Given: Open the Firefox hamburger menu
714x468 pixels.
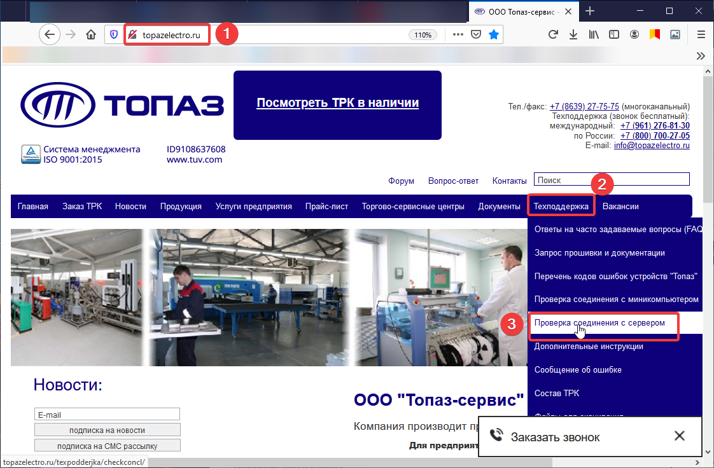Looking at the screenshot, I should 701,34.
